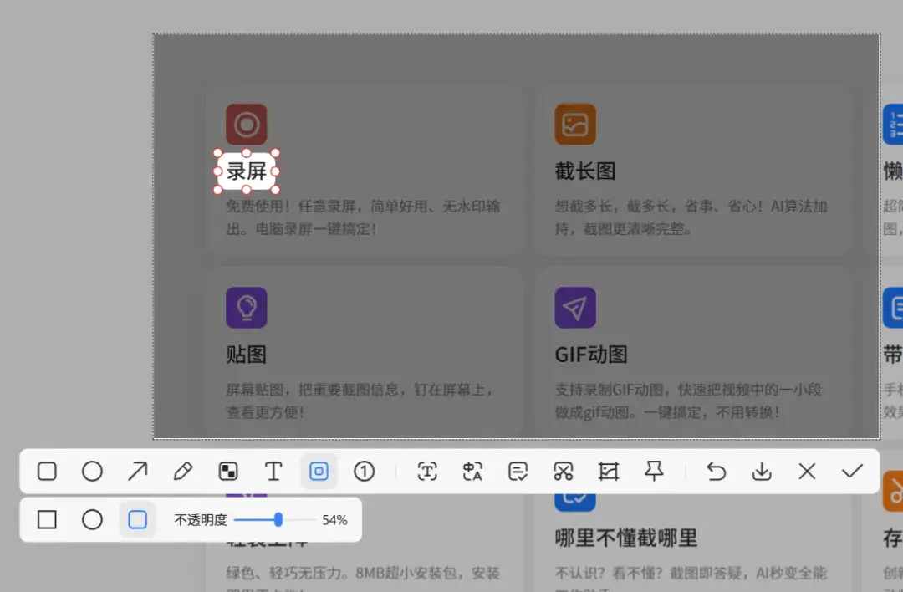
Task: Click the 贴图 card title
Action: [246, 355]
